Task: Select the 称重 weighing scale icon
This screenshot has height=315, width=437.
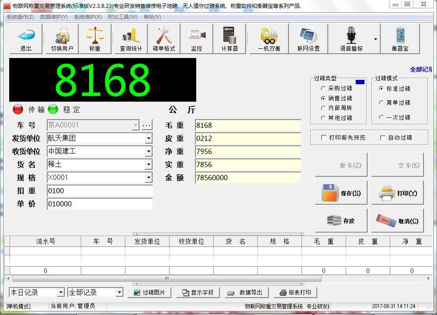Action: 95,38
